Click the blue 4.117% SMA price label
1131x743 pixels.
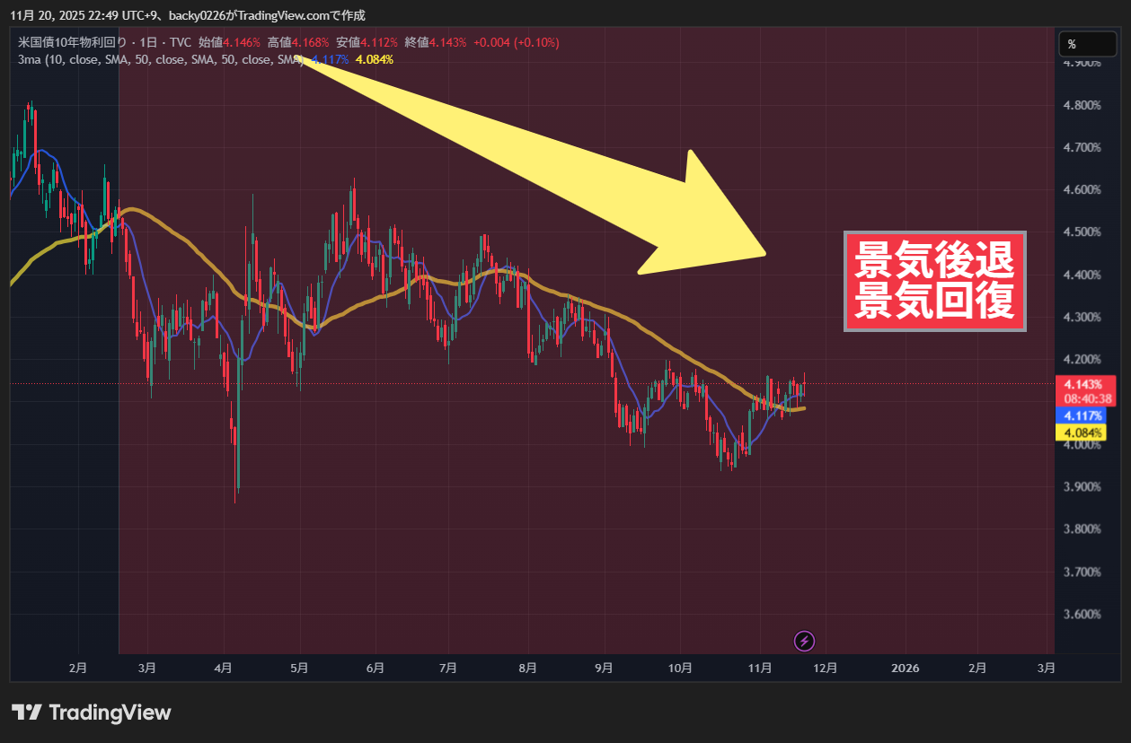[1082, 416]
